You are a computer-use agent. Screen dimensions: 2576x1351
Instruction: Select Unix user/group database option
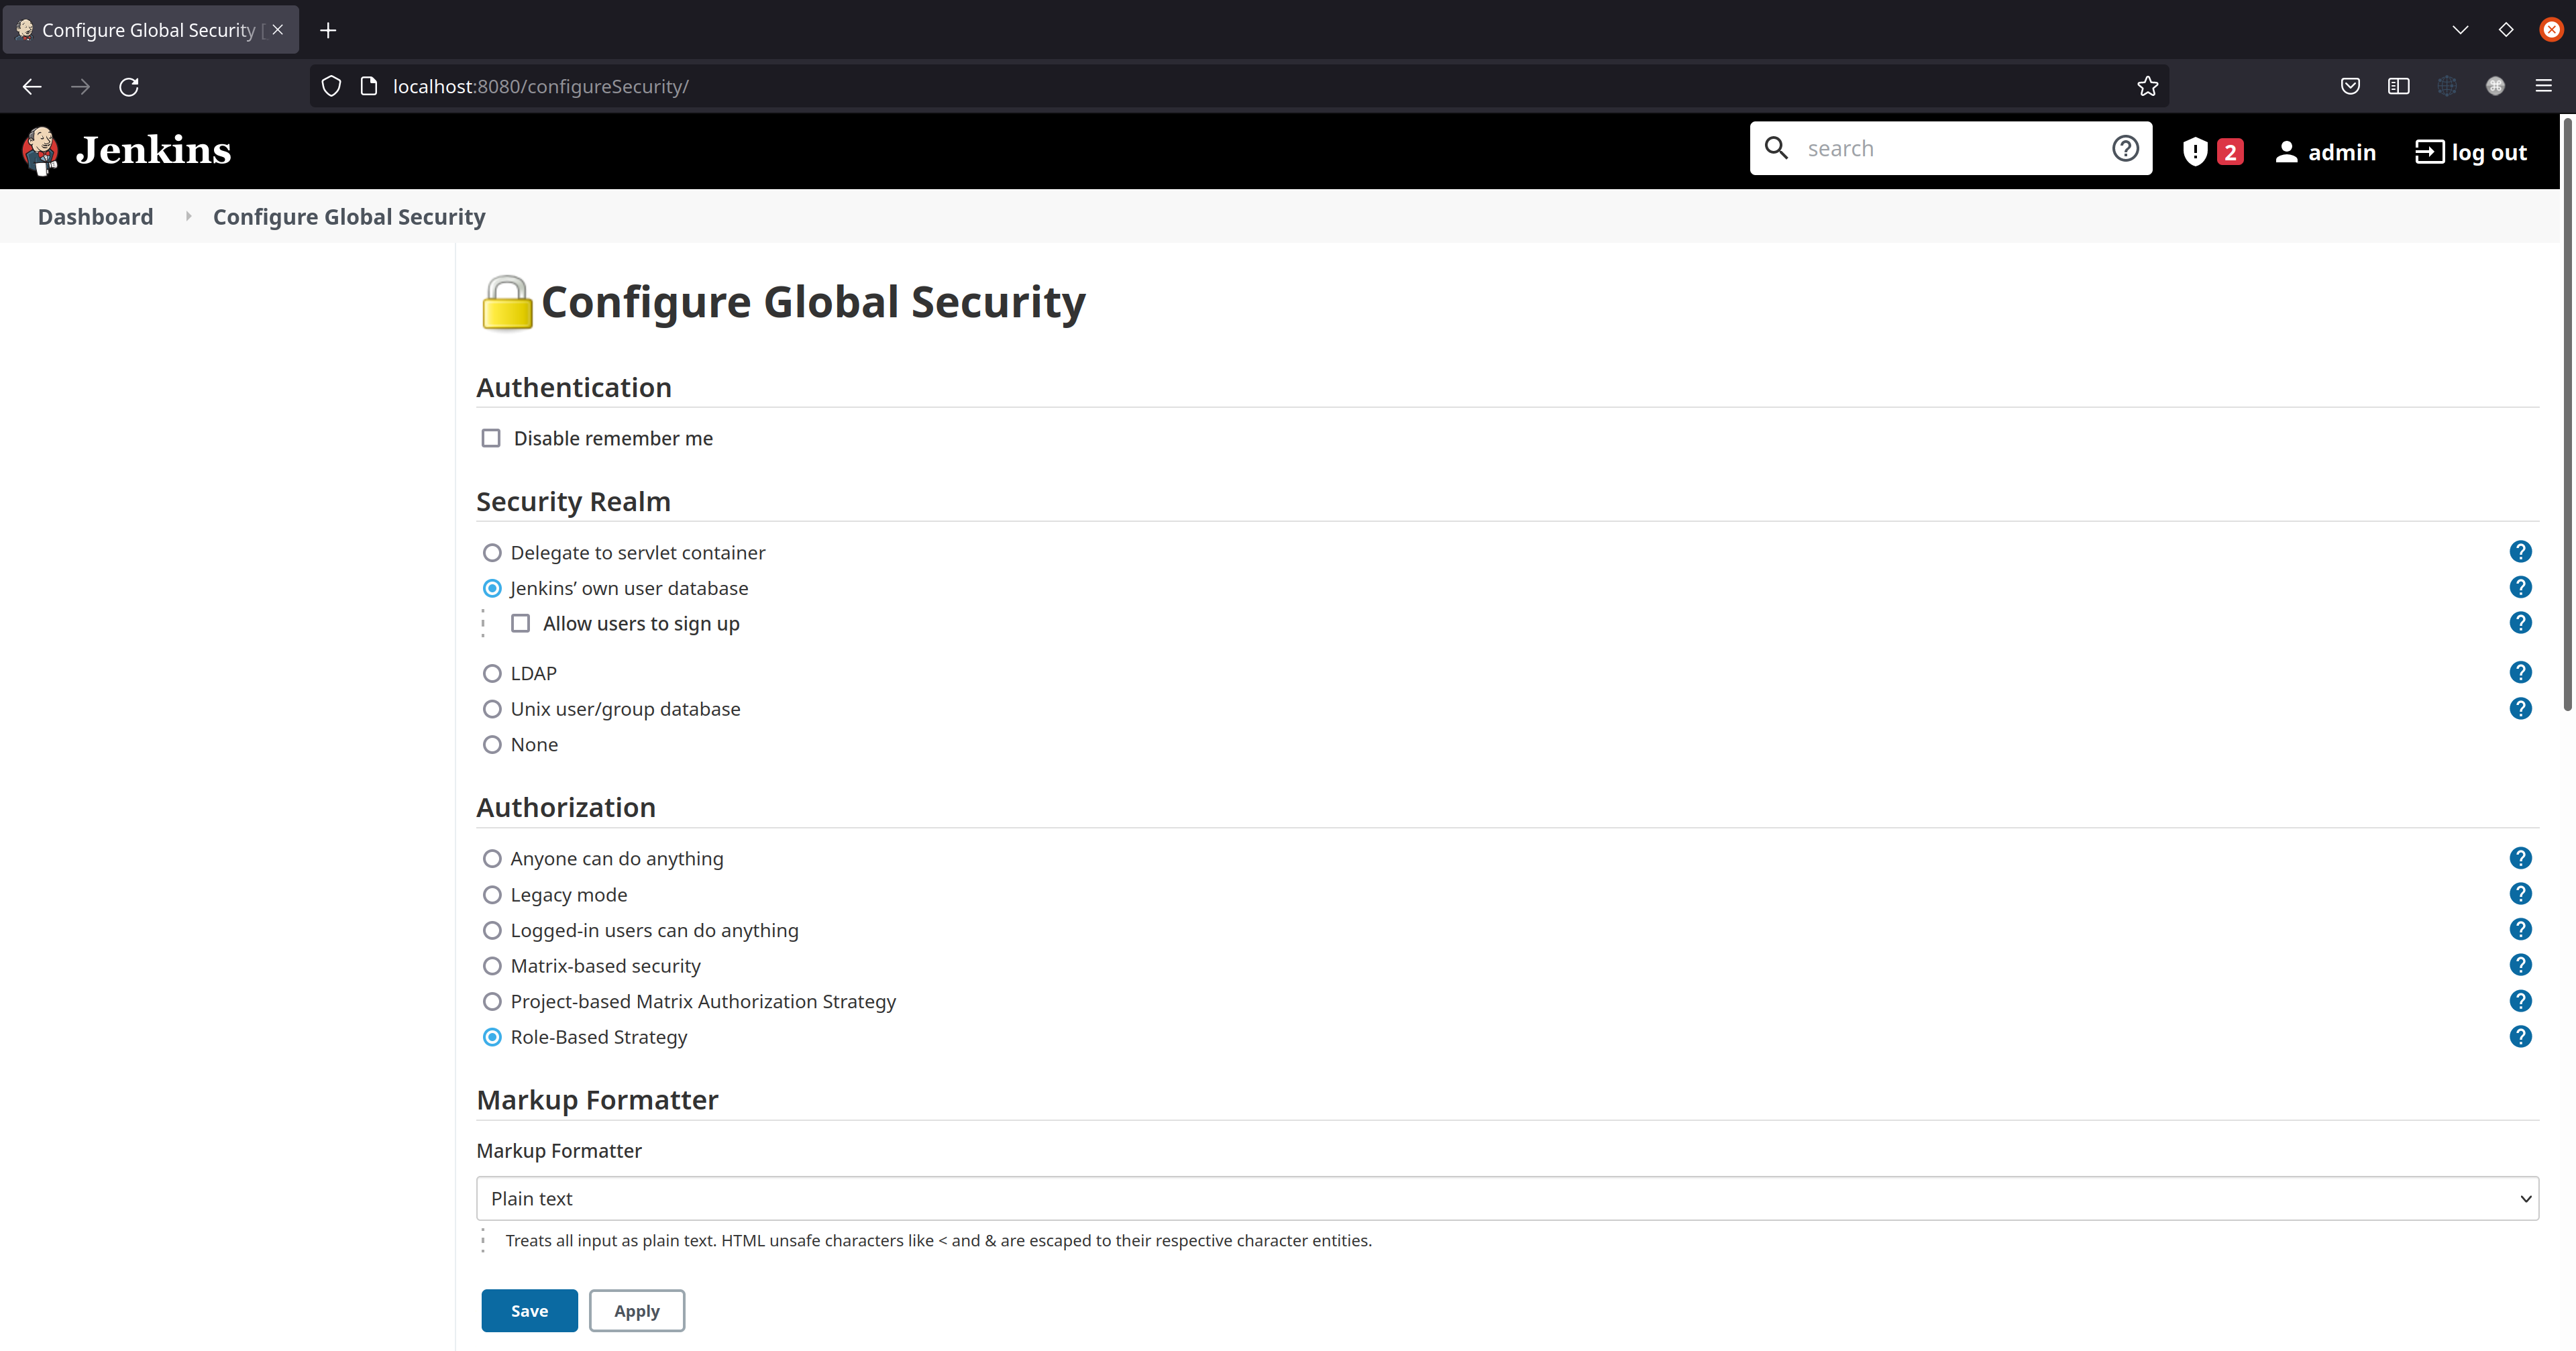(x=492, y=709)
